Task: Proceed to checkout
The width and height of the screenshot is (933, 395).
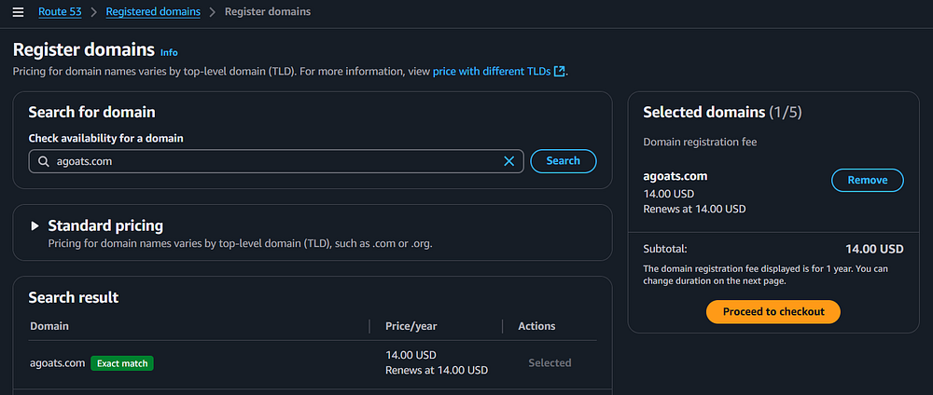Action: point(773,311)
